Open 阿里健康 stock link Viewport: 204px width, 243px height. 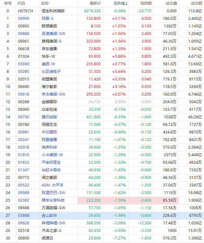click(49, 140)
